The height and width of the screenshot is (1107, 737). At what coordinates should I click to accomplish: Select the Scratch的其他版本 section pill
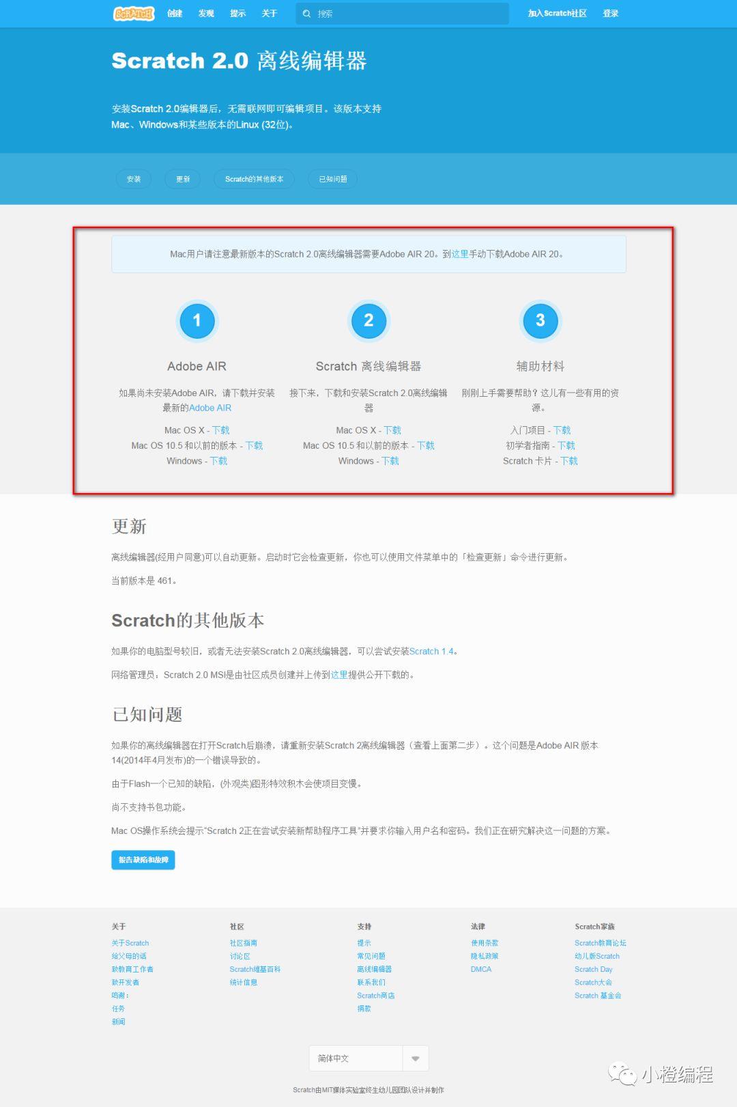[254, 179]
